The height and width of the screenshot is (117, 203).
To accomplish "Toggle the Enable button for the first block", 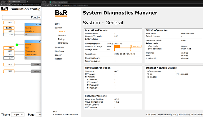I will tap(9, 28).
